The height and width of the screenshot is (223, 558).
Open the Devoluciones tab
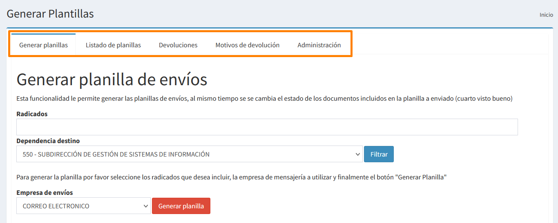pos(178,45)
